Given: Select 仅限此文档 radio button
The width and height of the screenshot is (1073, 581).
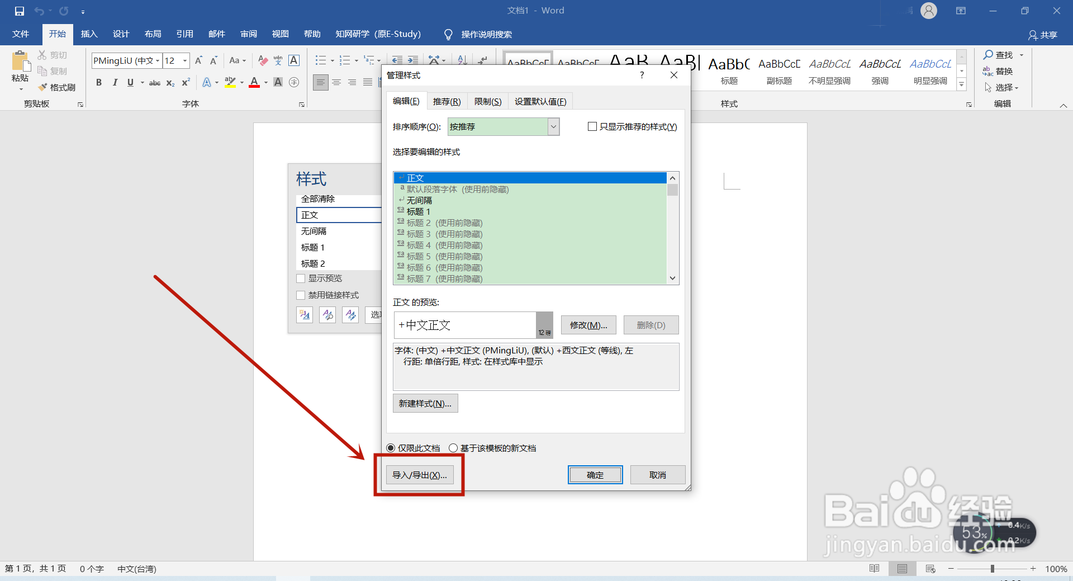Looking at the screenshot, I should (x=391, y=448).
